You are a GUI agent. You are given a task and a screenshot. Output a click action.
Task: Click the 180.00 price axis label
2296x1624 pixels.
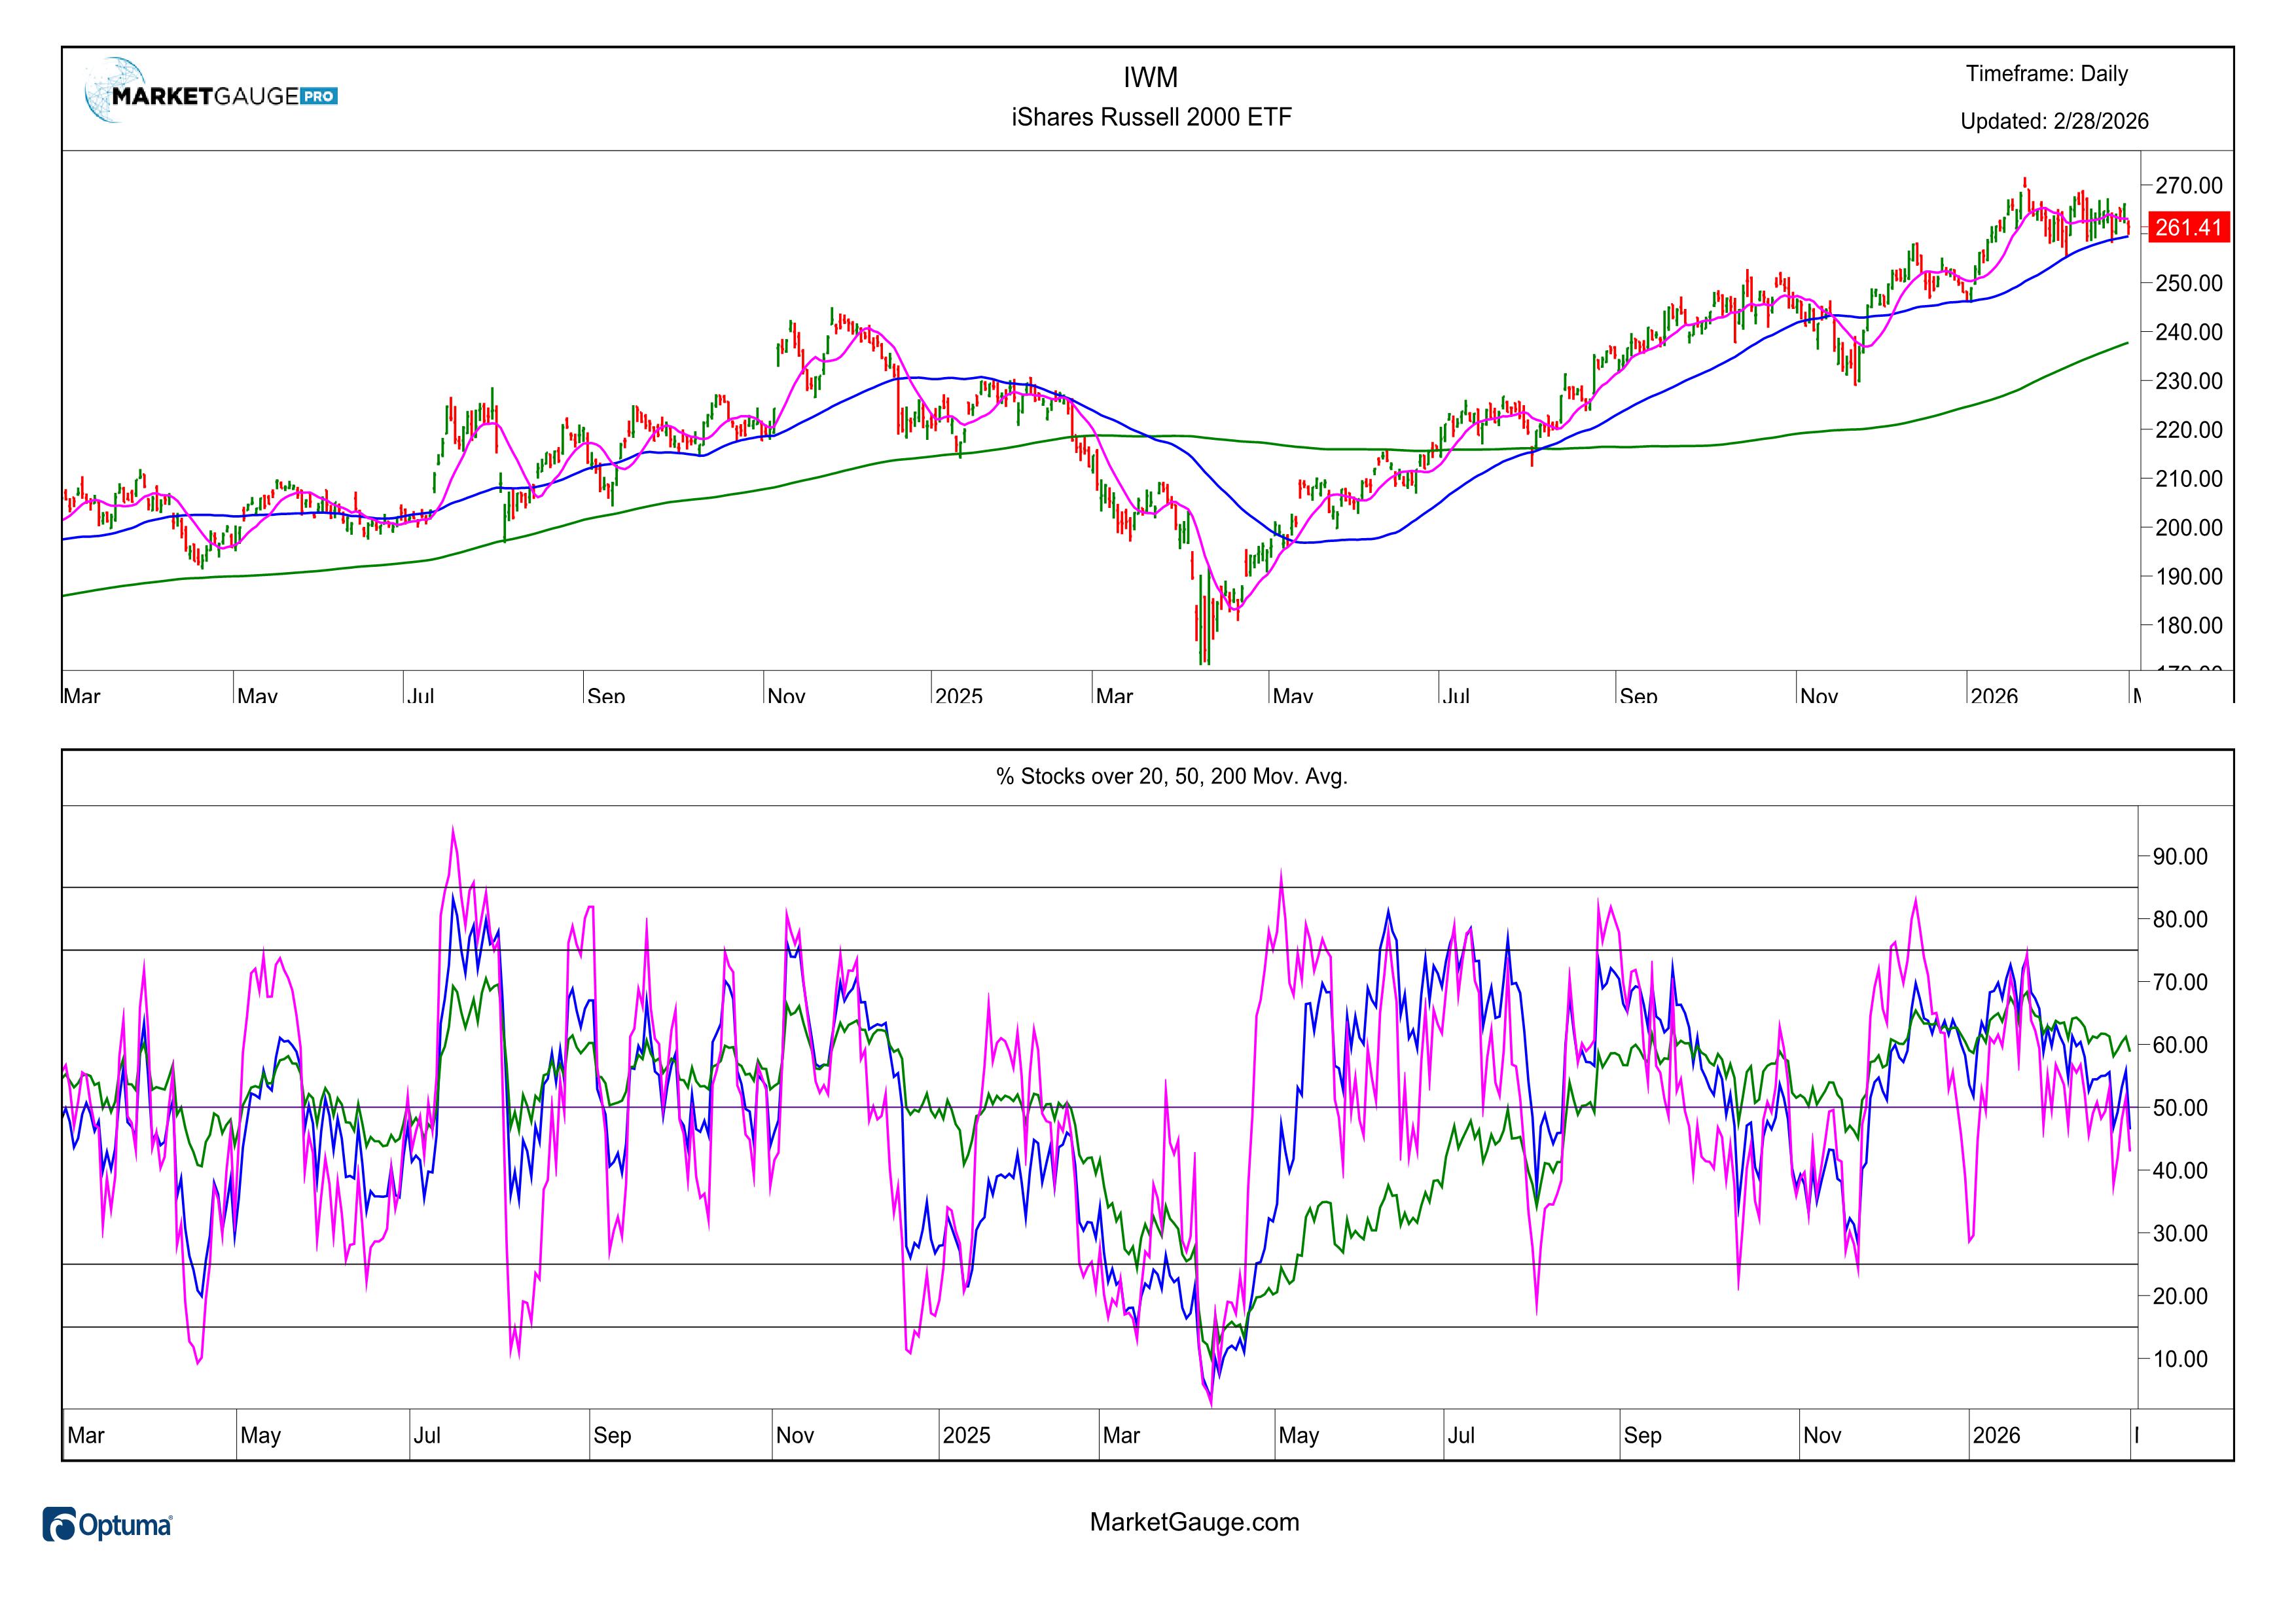2188,625
